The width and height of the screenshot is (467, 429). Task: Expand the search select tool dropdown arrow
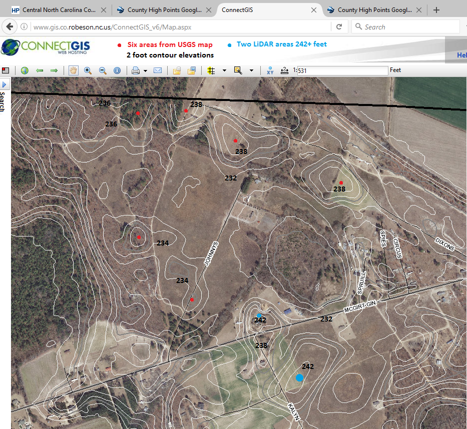point(251,71)
